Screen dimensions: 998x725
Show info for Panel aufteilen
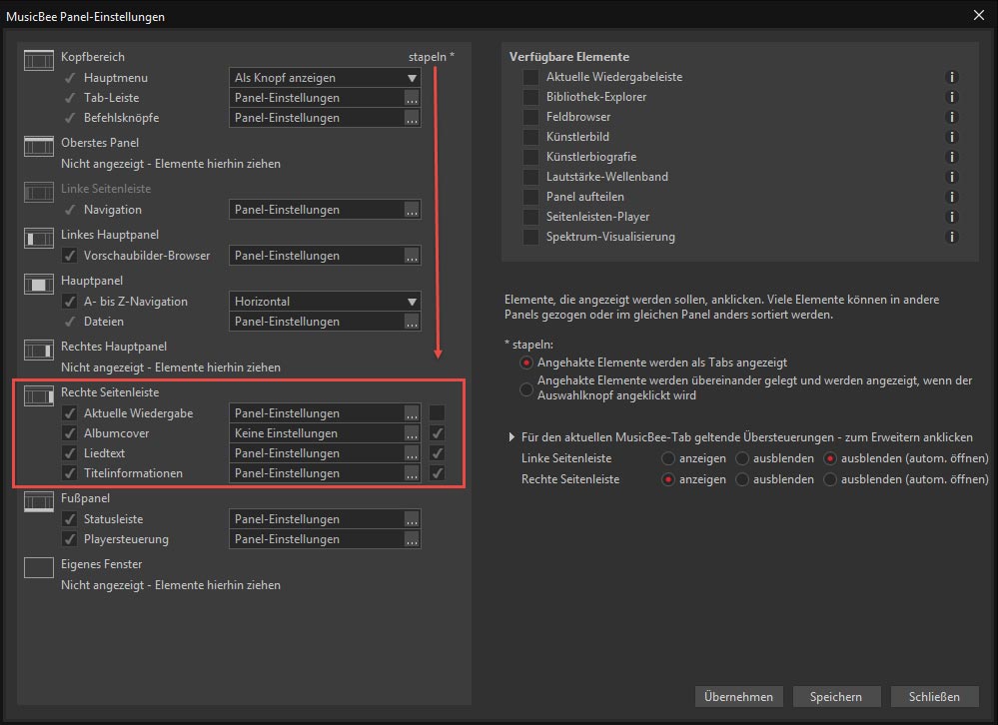(x=951, y=197)
